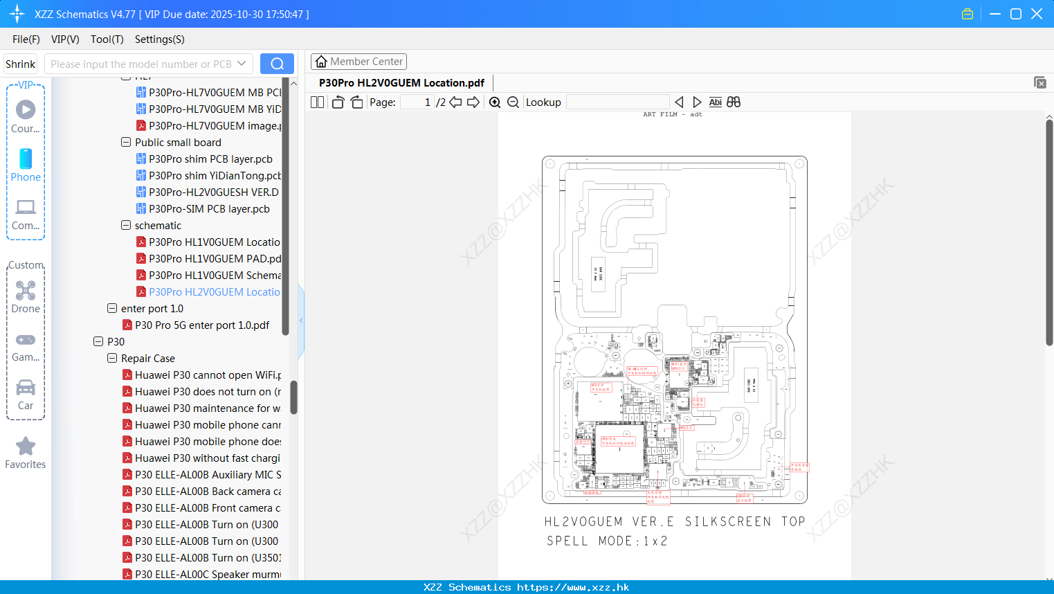Toggle the Abi whole-word match icon
This screenshot has height=594, width=1054.
pyautogui.click(x=716, y=102)
